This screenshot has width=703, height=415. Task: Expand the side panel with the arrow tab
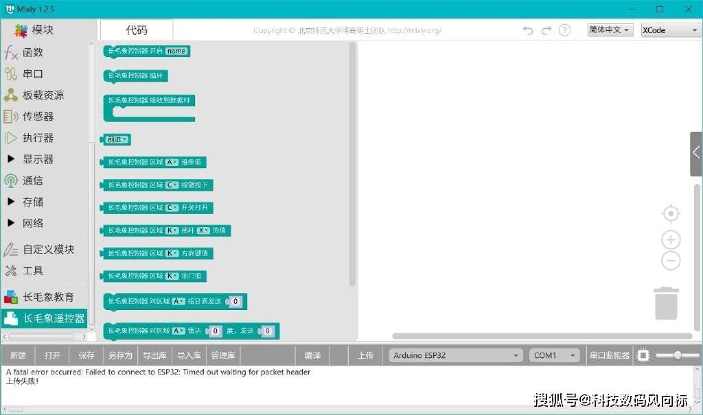click(696, 153)
